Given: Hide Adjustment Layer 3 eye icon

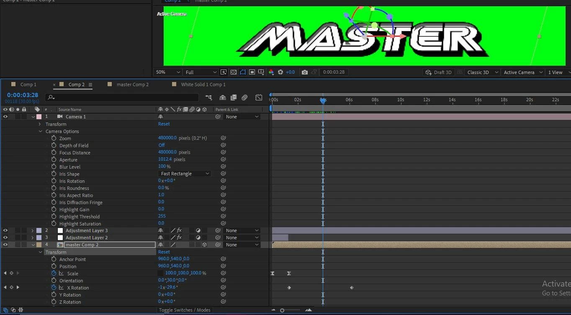Looking at the screenshot, I should point(5,230).
